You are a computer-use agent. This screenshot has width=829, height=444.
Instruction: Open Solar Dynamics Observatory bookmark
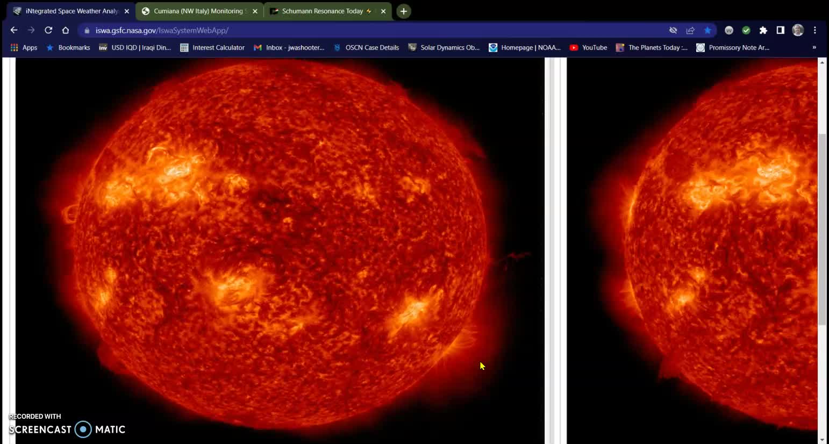click(444, 47)
